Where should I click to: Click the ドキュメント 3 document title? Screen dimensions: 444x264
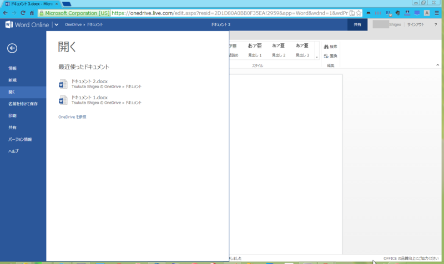(x=221, y=24)
